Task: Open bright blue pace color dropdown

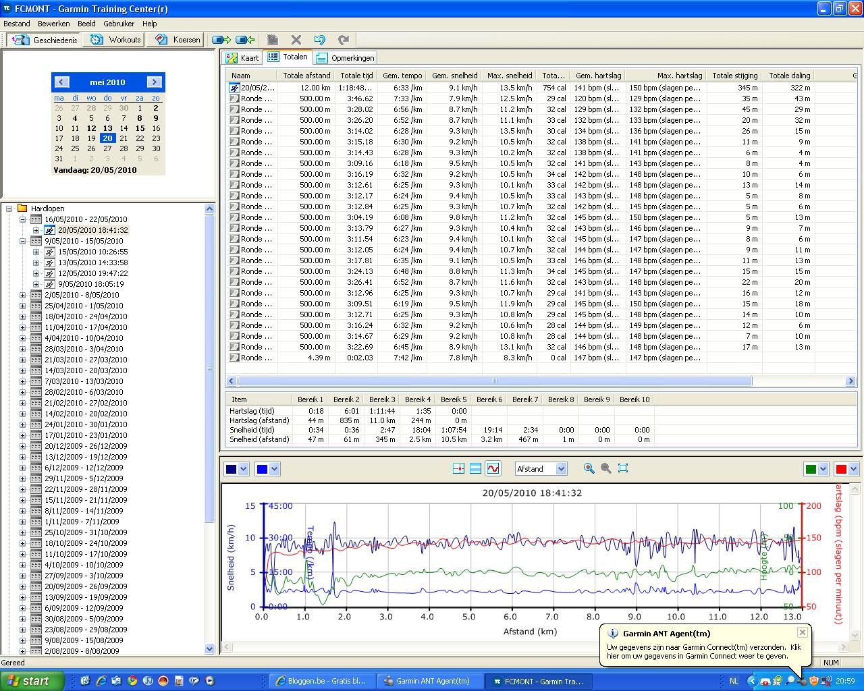Action: click(274, 469)
